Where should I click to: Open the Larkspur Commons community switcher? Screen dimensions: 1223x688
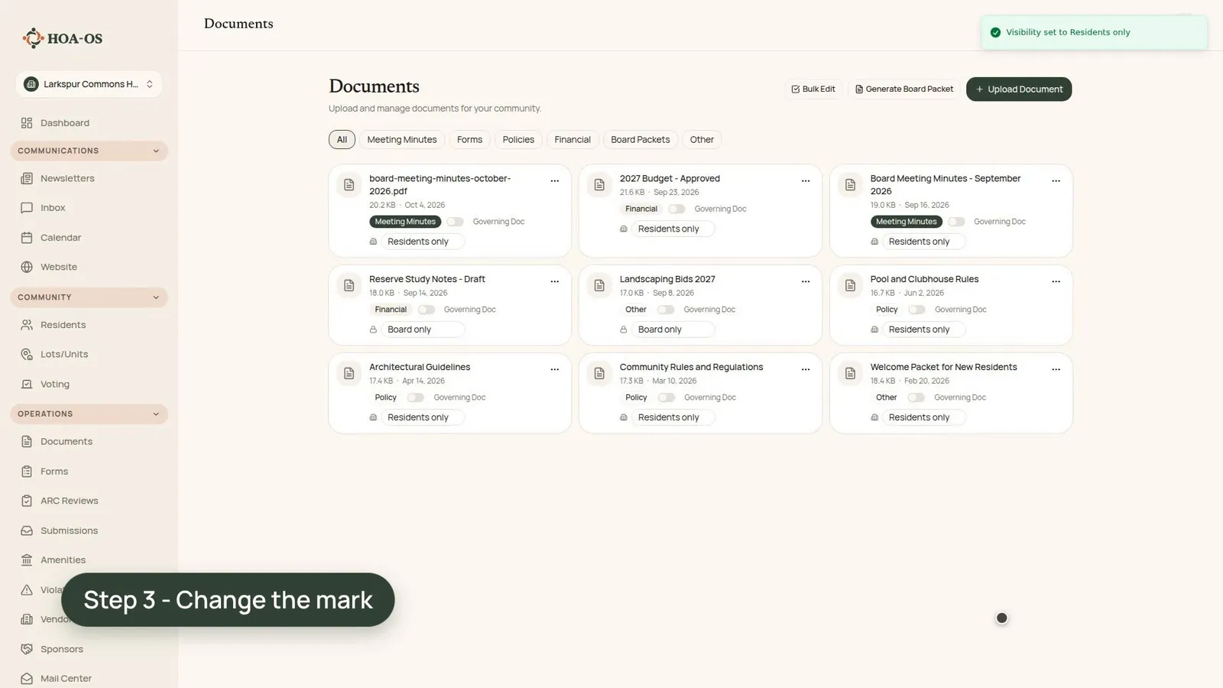(89, 84)
